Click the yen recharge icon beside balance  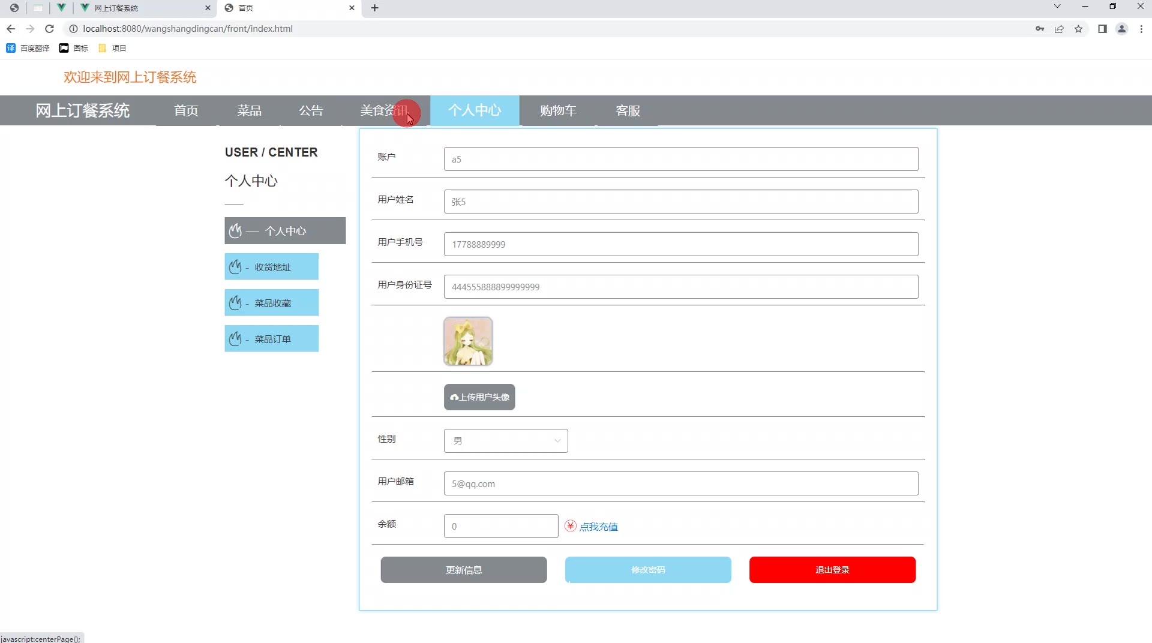(570, 526)
